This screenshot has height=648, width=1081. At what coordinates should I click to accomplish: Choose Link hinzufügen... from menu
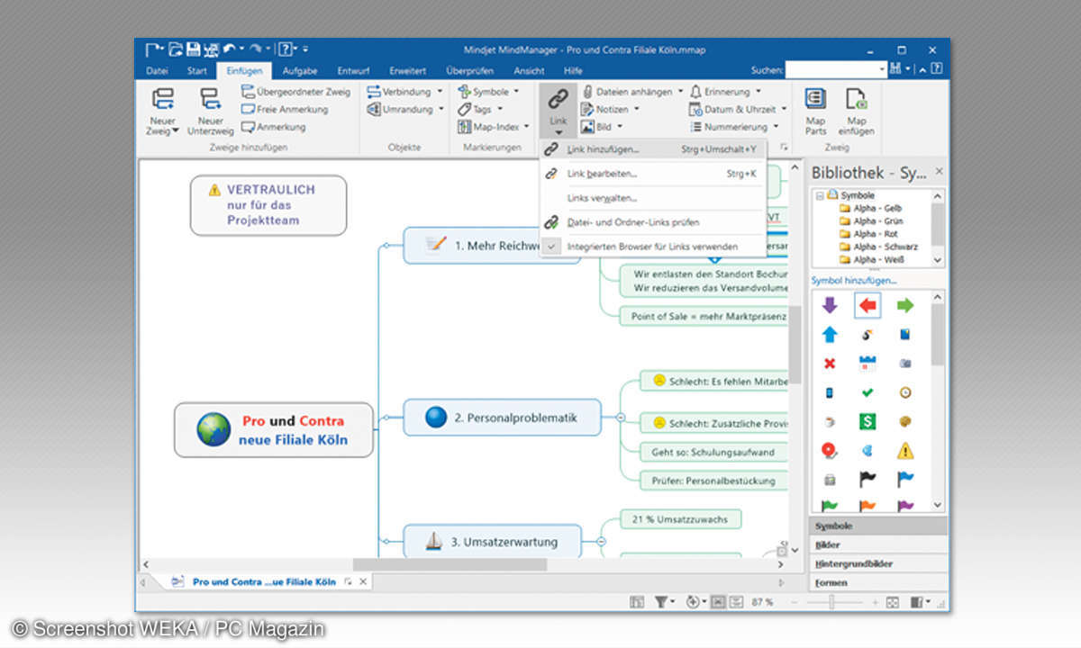point(652,149)
